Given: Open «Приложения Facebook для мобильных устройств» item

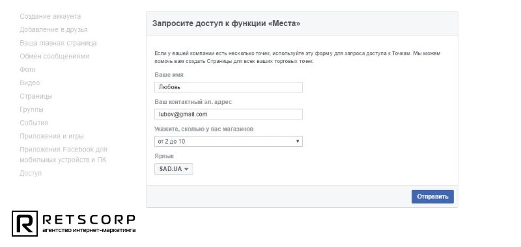Looking at the screenshot, I should pos(63,155).
